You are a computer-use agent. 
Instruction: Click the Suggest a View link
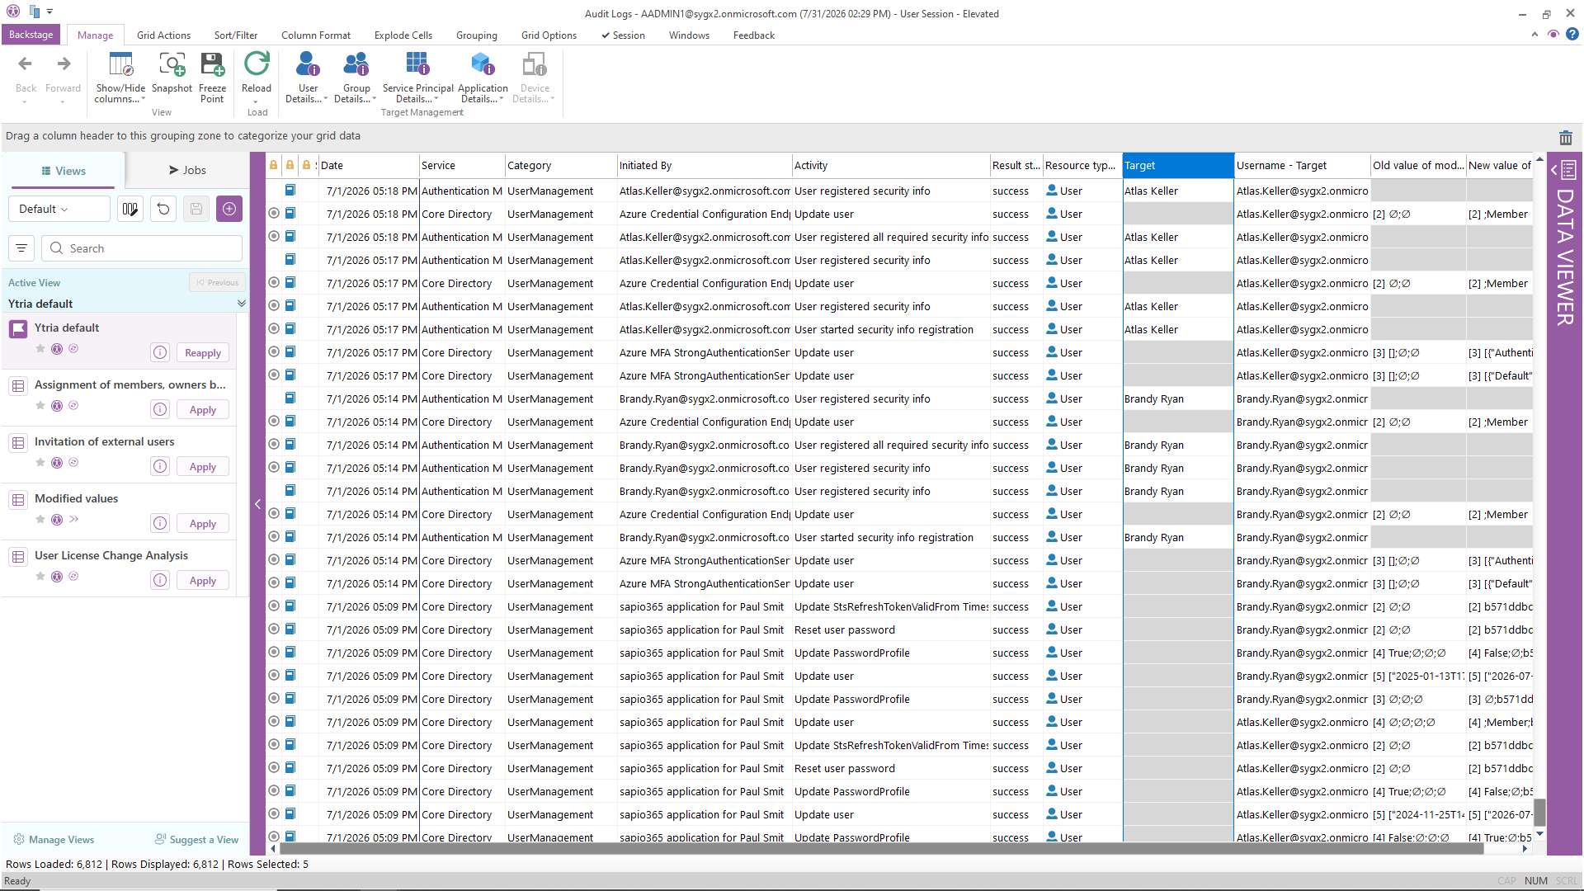[x=196, y=840]
